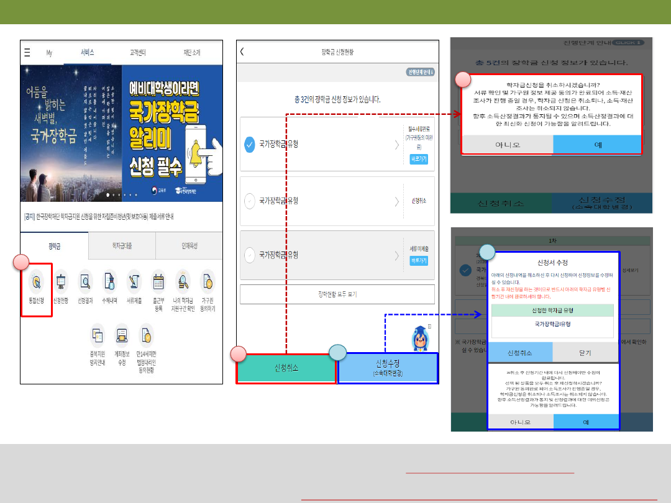The image size is (671, 503).
Task: Open the 계좌정보 수정 icon
Action: tap(122, 337)
